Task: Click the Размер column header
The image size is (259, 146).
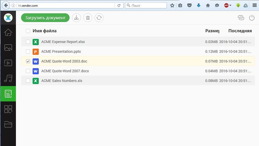Action: [x=212, y=31]
